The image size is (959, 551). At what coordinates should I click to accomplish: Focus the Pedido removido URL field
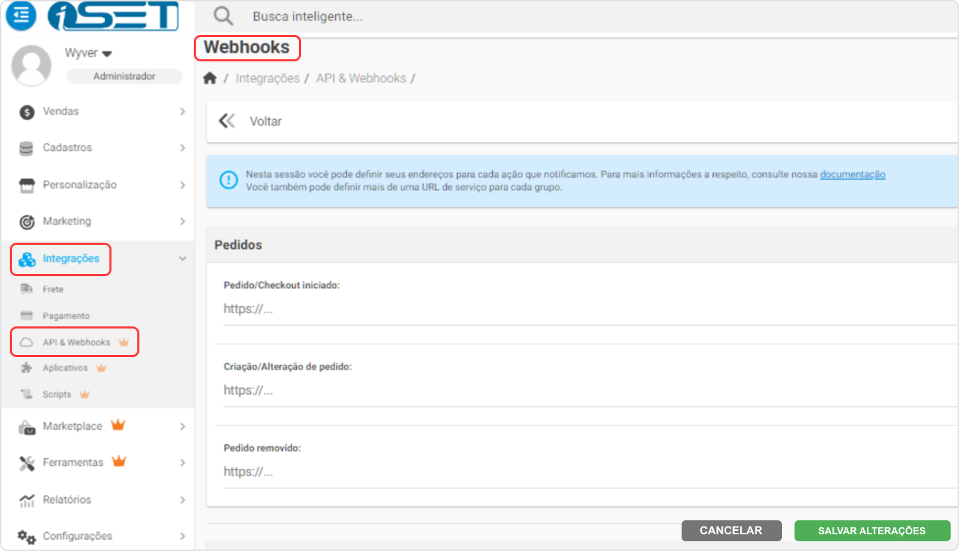pyautogui.click(x=590, y=472)
